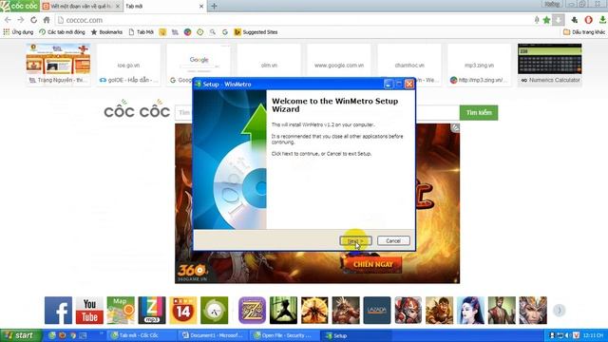This screenshot has height=342, width=608.
Task: Go forward to the next page
Action: 20,20
